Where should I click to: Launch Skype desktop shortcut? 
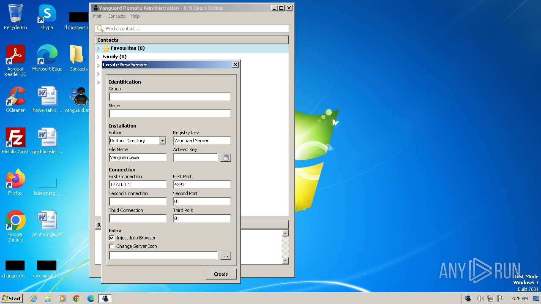(x=47, y=17)
